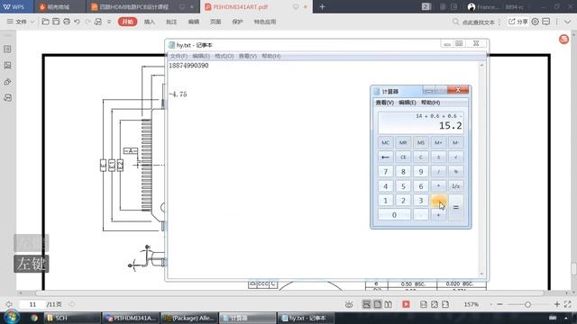577x324 pixels.
Task: Open Notepad 文件(F) menu
Action: click(179, 56)
